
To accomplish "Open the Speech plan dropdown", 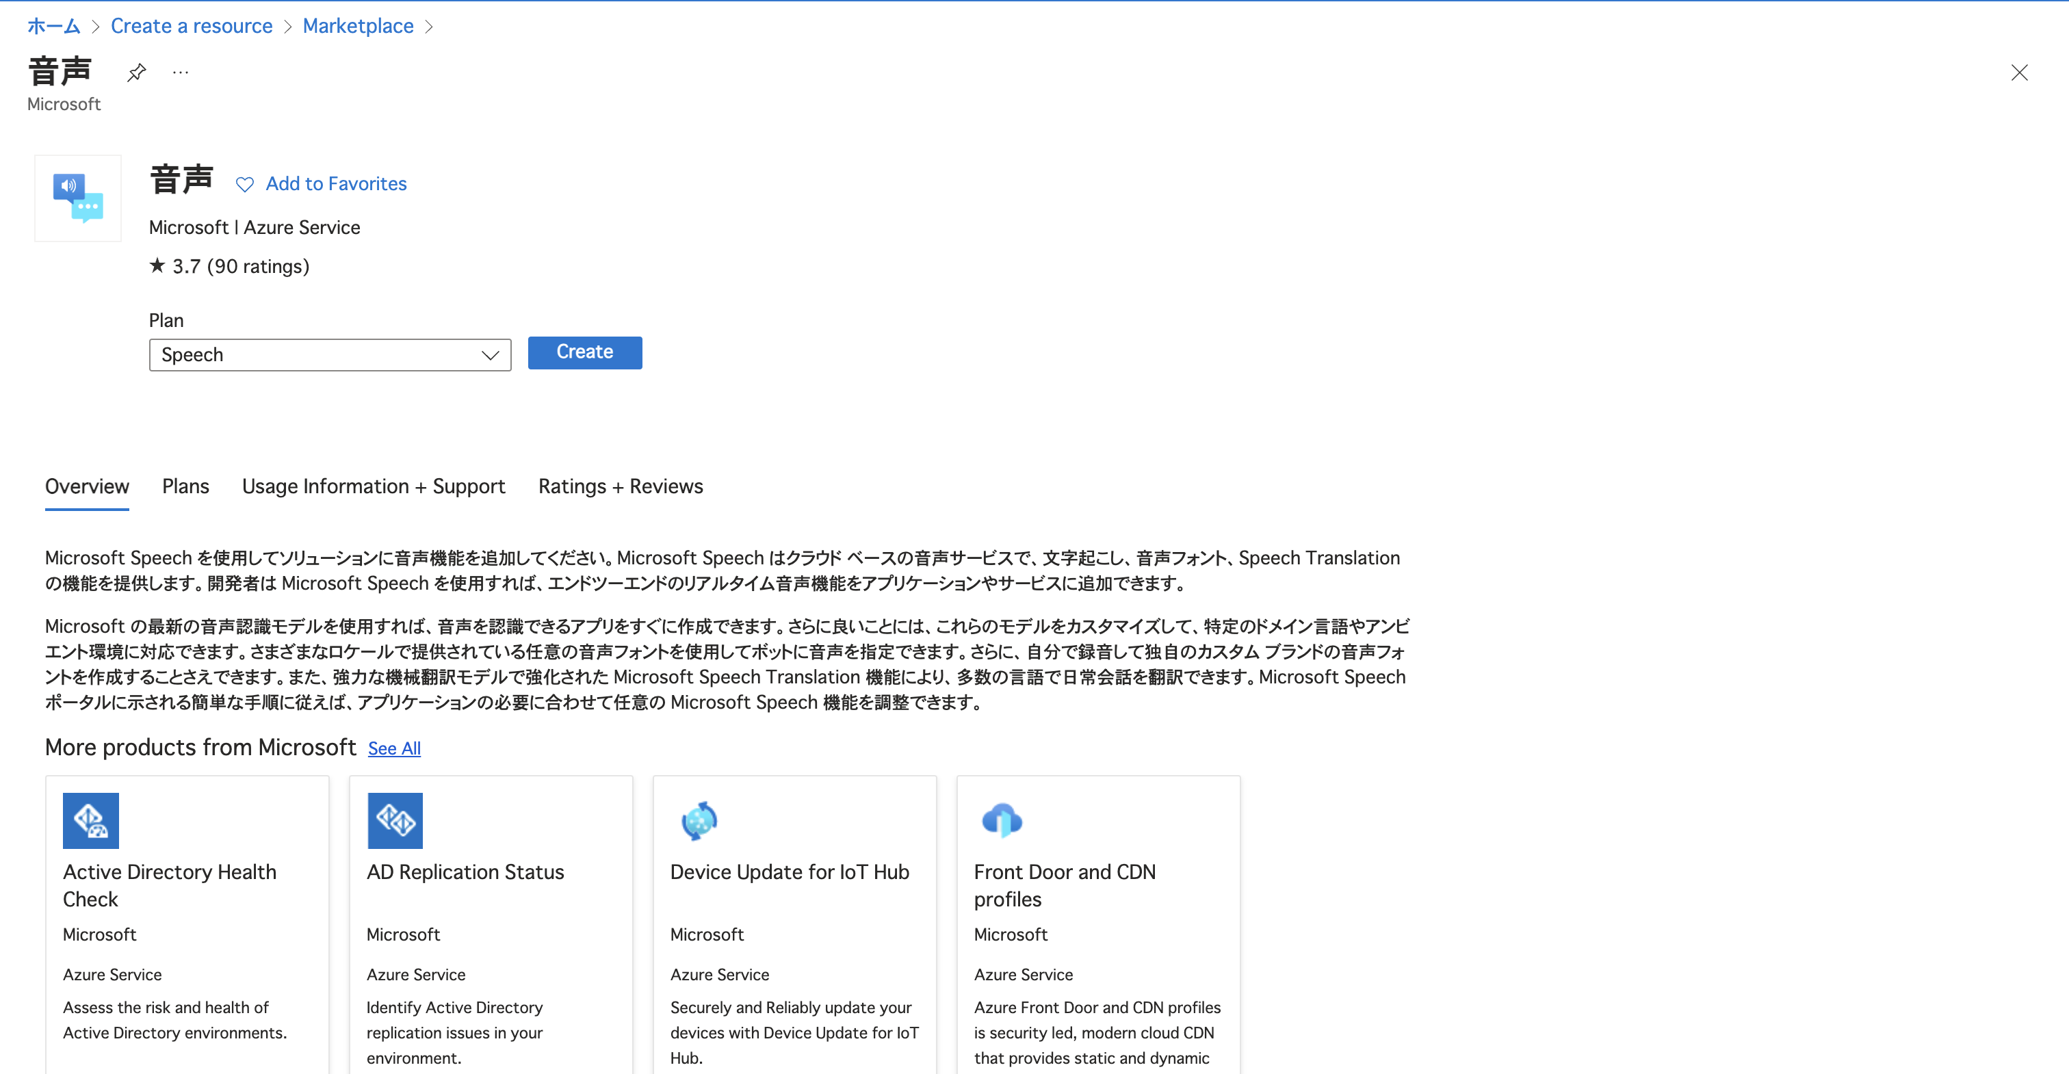I will pos(329,355).
